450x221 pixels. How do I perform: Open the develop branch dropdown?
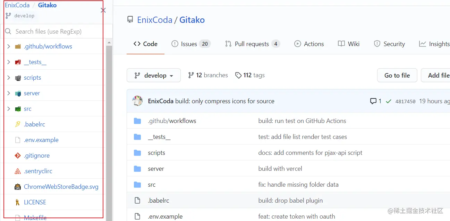(154, 75)
